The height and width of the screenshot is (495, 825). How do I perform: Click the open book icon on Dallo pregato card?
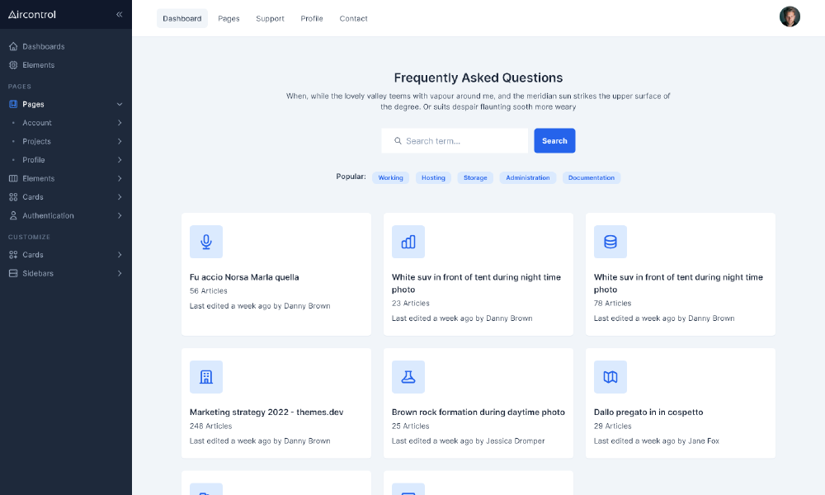click(610, 376)
